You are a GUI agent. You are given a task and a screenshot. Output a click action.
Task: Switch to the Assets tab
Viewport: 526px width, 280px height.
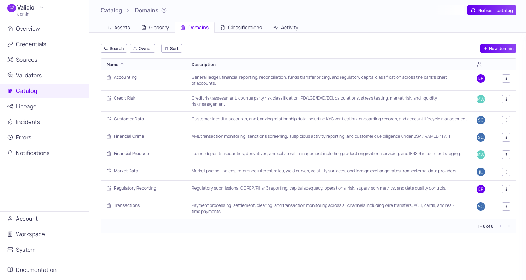[x=118, y=28]
